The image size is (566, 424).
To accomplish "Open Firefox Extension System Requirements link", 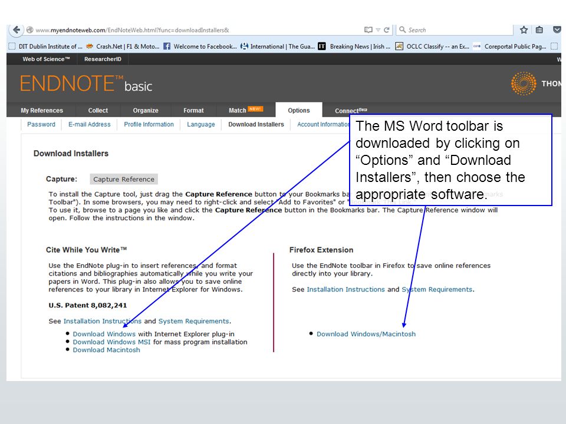I will point(437,289).
